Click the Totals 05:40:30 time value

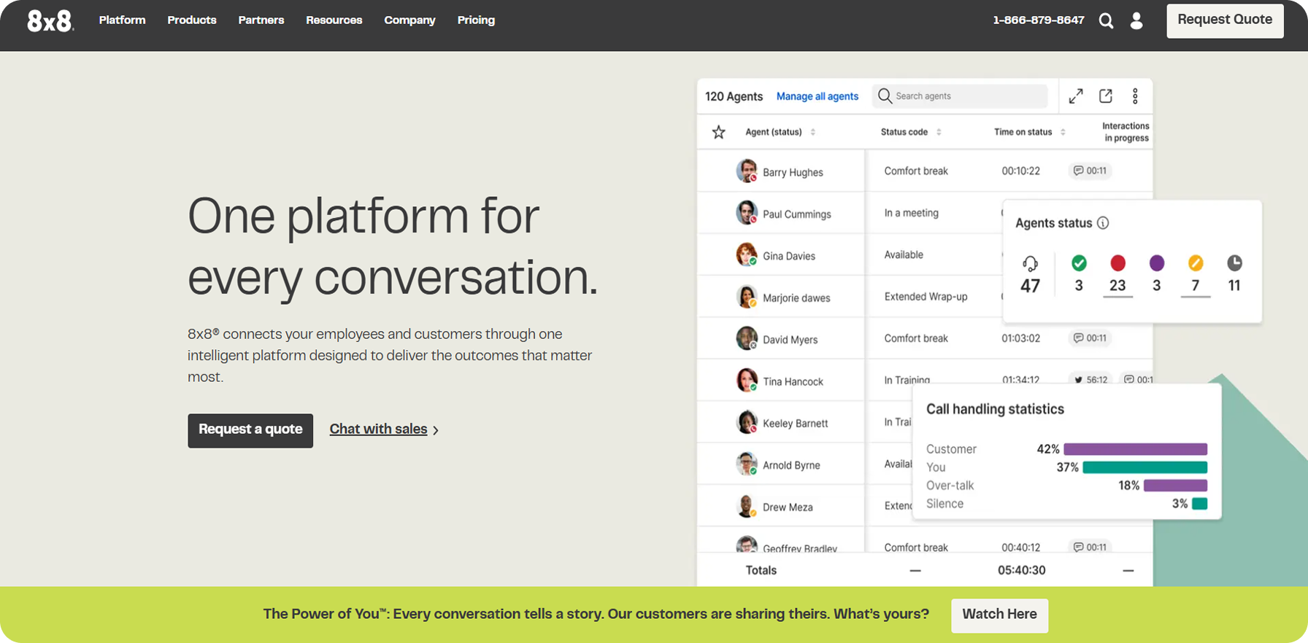tap(1021, 570)
